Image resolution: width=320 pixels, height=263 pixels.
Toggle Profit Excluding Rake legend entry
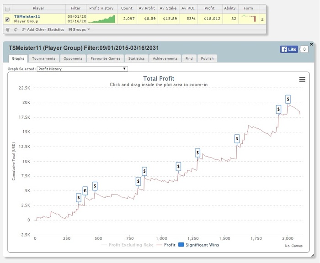coord(128,245)
